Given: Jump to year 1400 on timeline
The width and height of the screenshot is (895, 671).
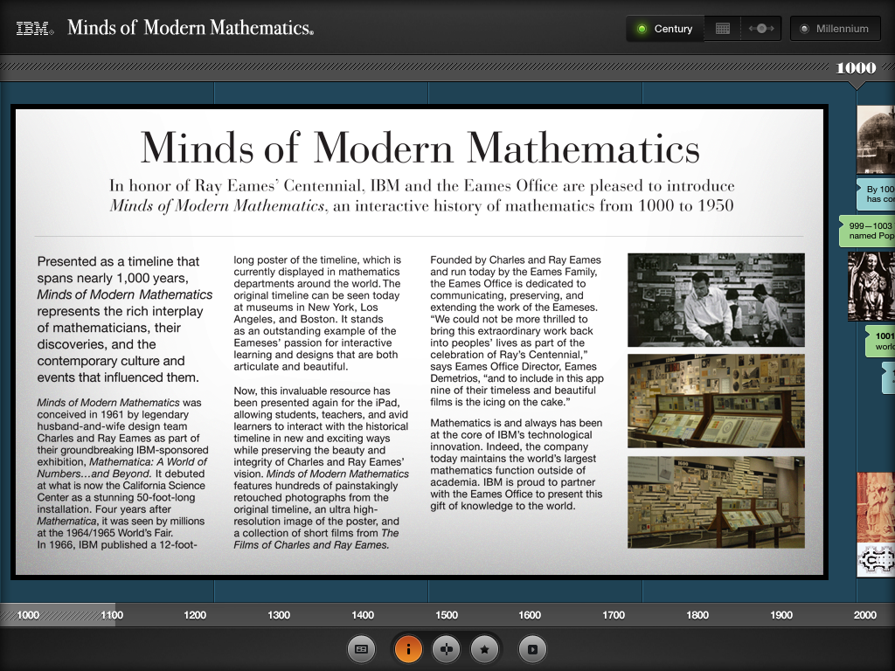Looking at the screenshot, I should pos(363,615).
